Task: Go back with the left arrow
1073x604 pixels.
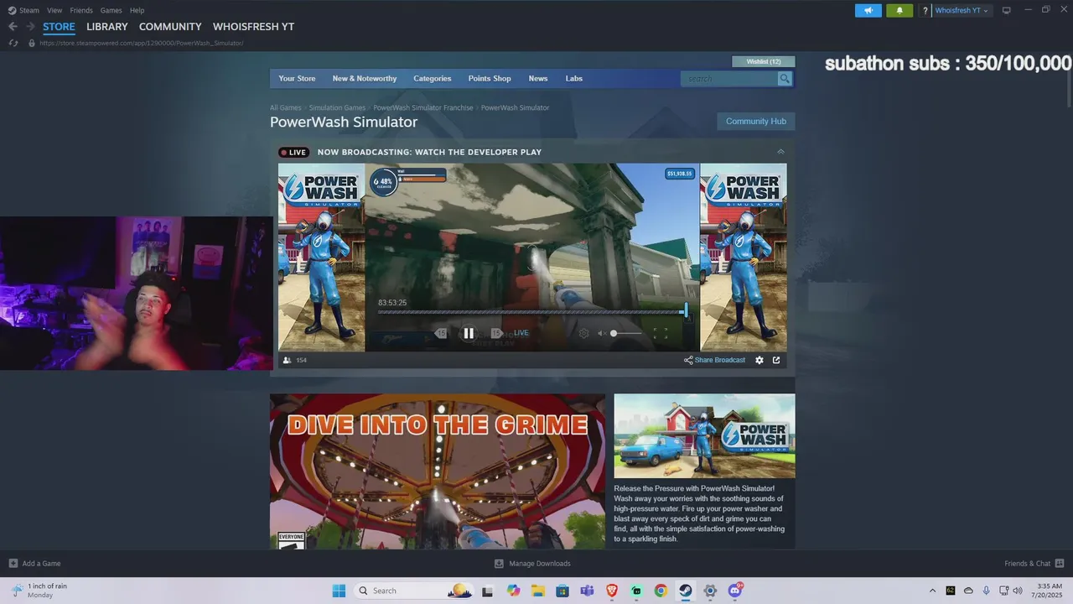Action: [13, 27]
